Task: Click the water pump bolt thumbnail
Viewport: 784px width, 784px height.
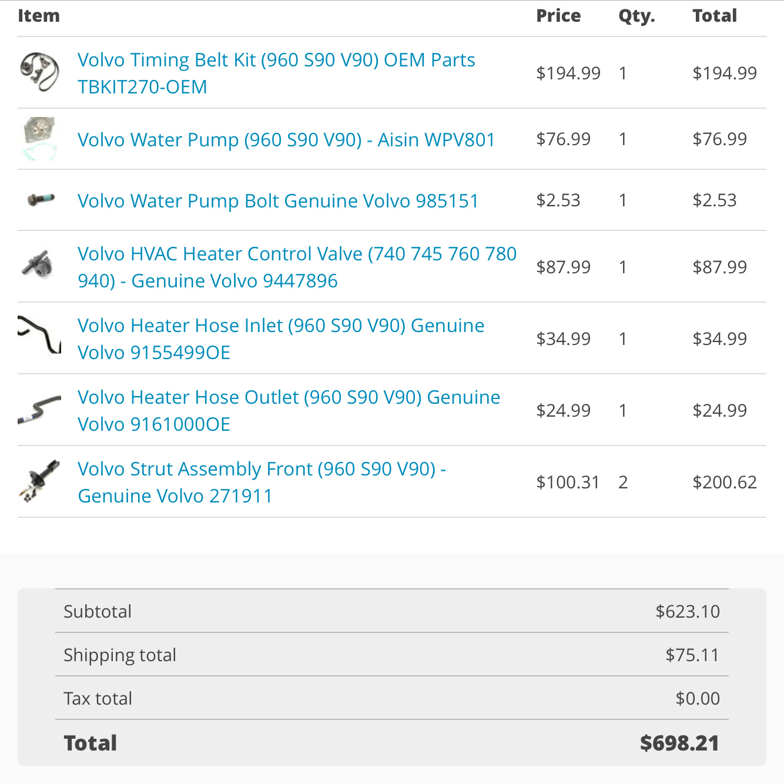Action: [41, 200]
